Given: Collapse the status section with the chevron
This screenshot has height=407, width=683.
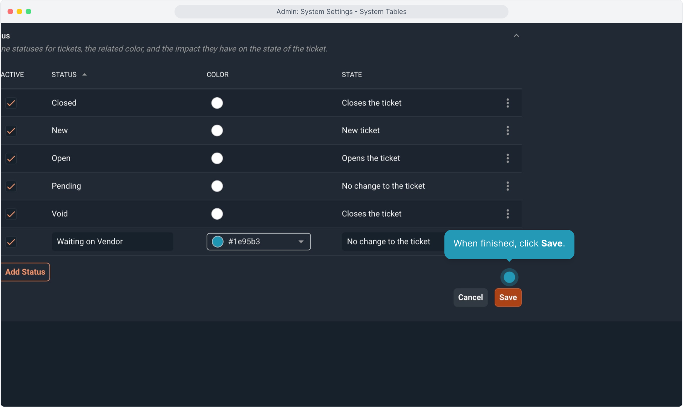Looking at the screenshot, I should pyautogui.click(x=516, y=35).
